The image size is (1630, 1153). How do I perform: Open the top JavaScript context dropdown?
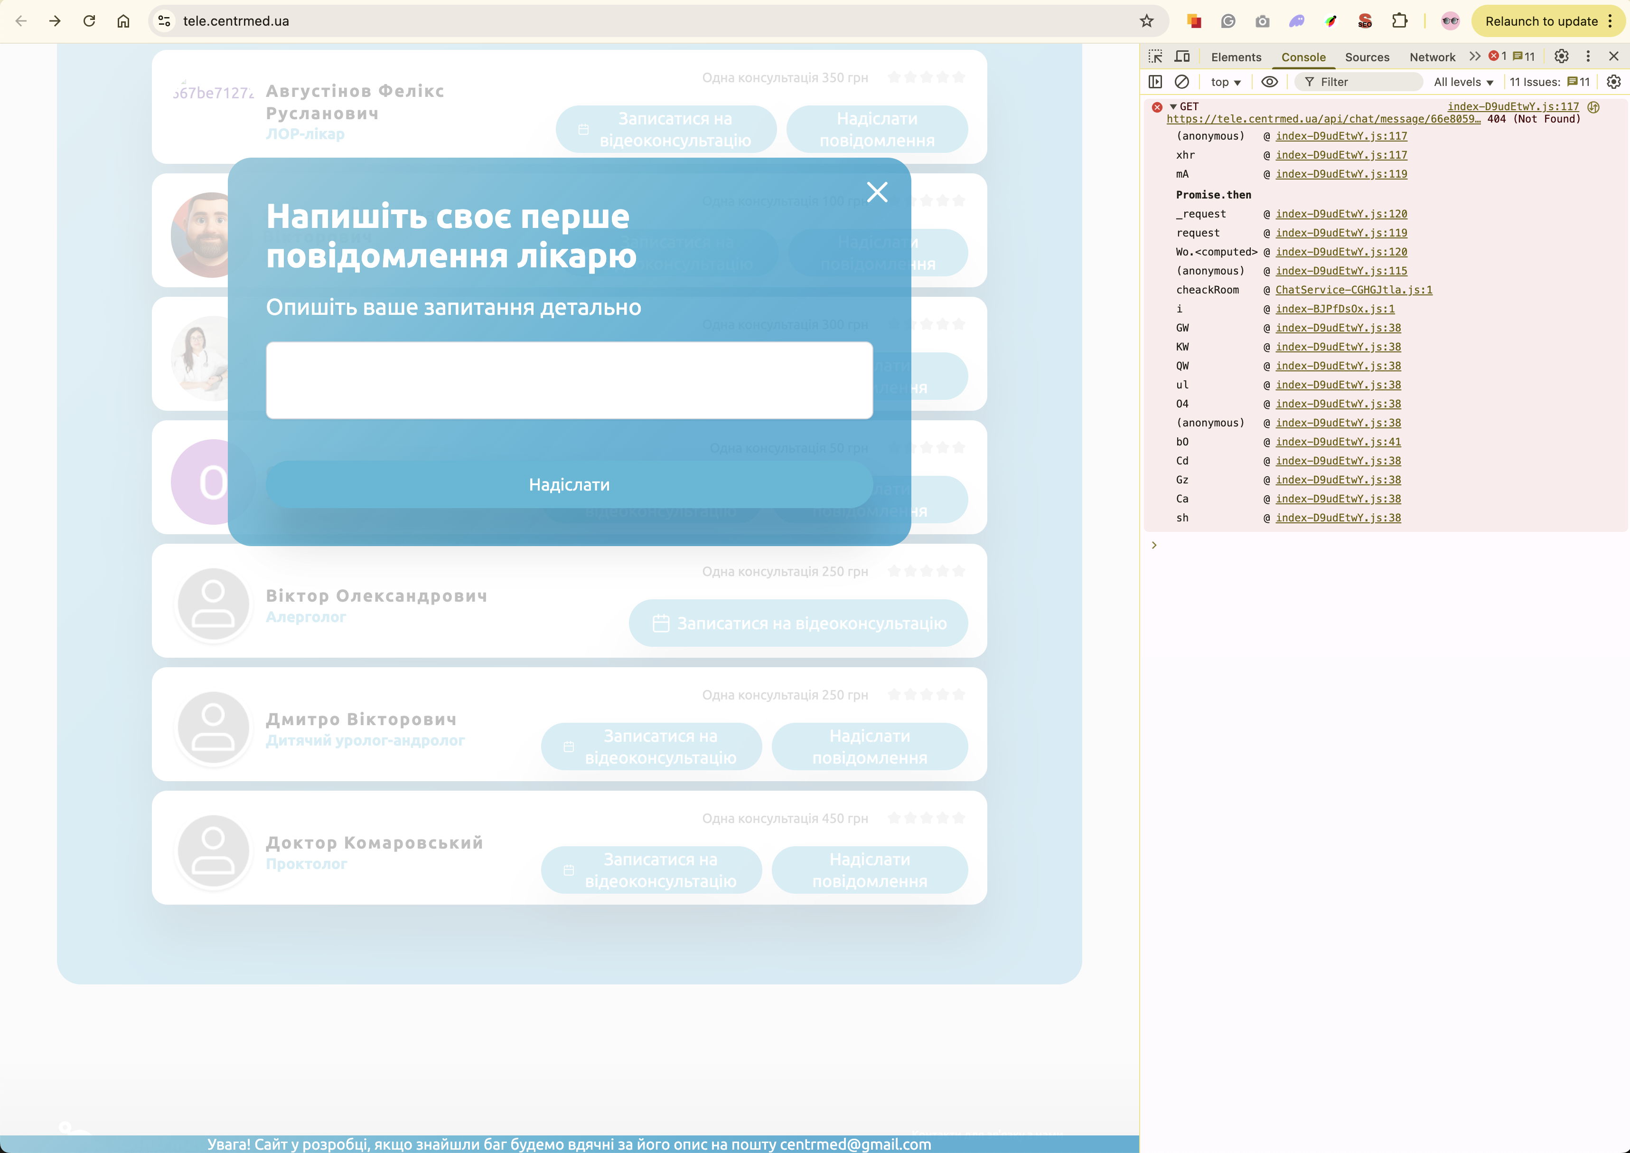[x=1225, y=82]
